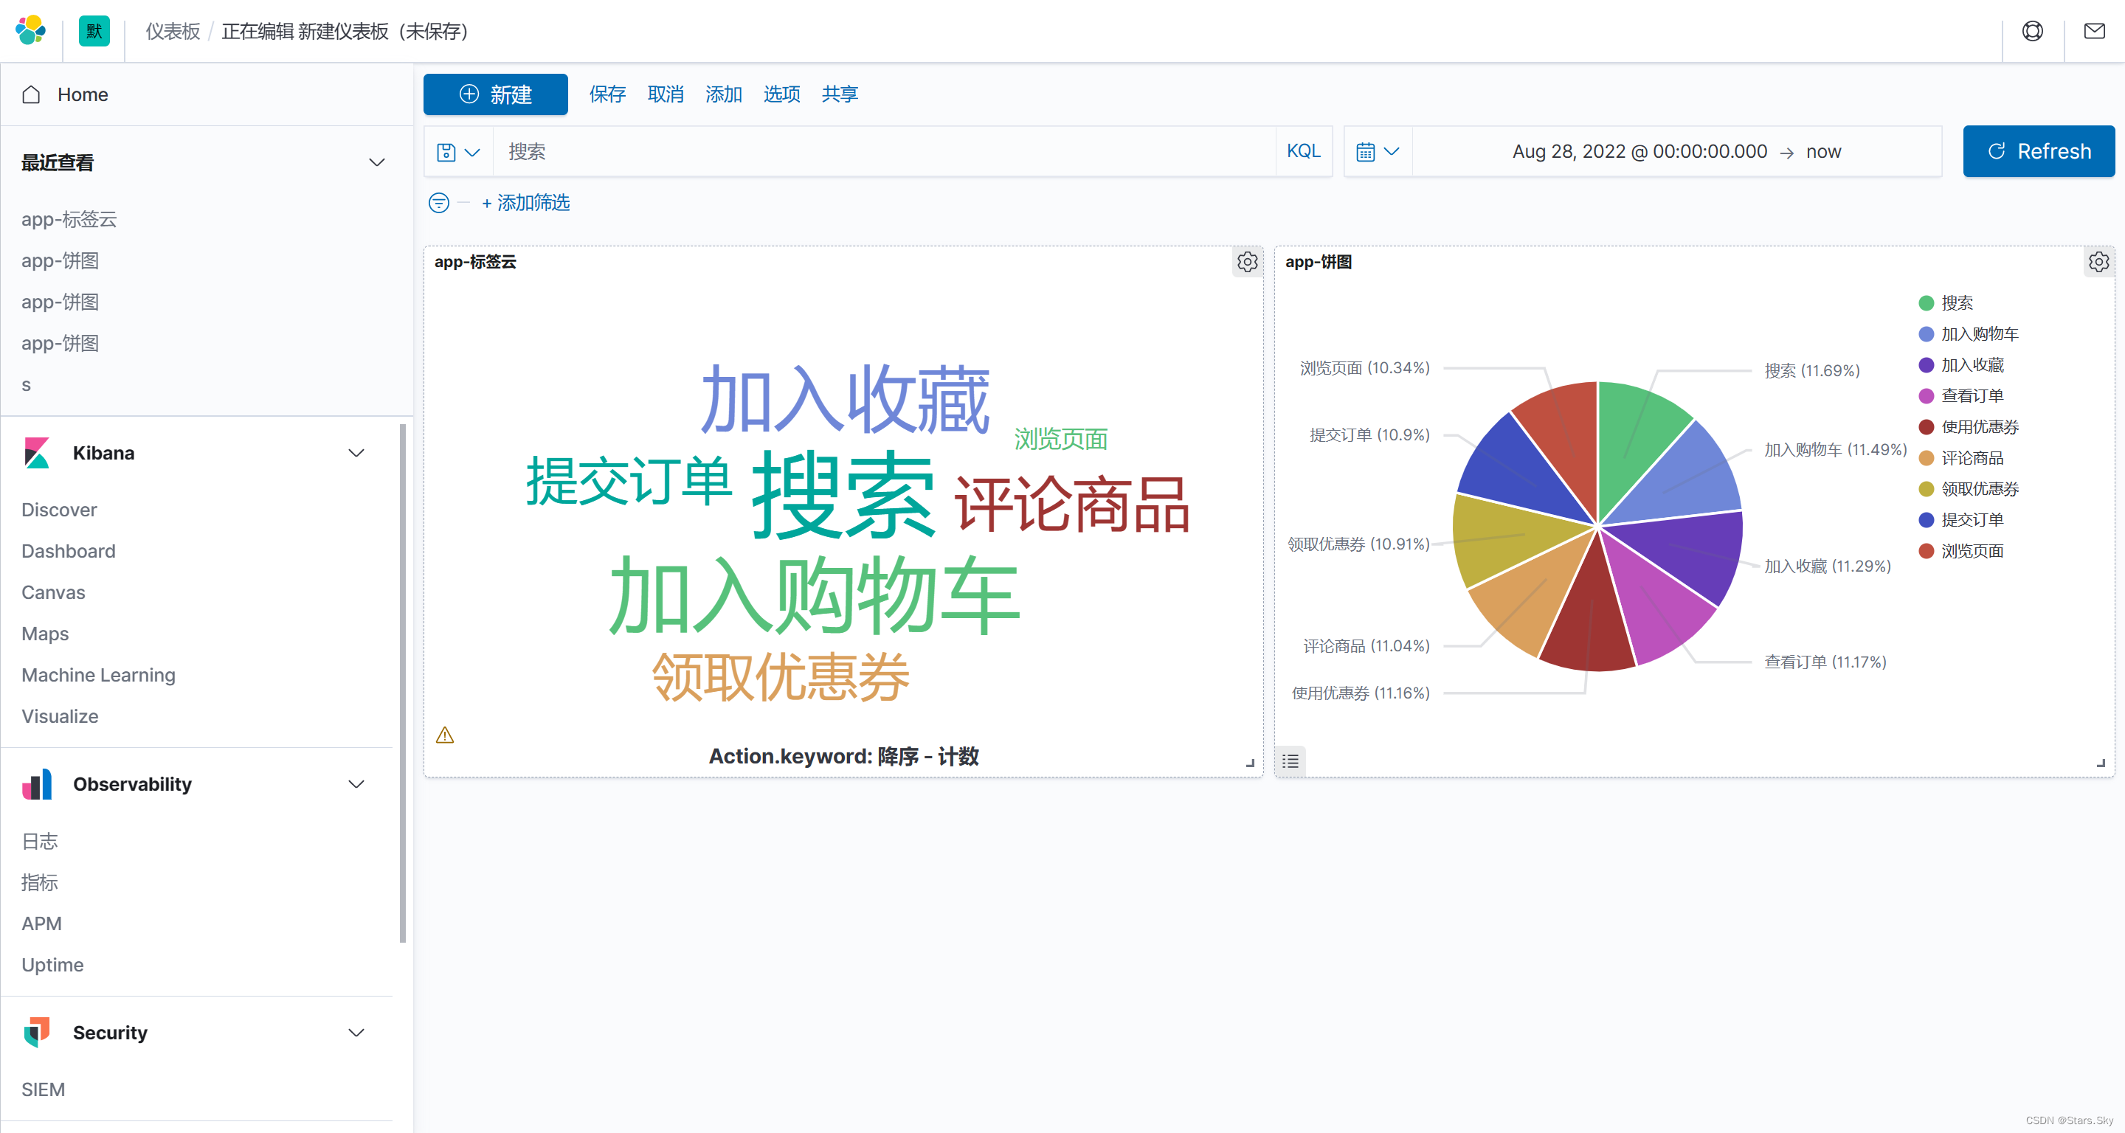Click the newsfeed mail icon
2125x1133 pixels.
click(x=2094, y=30)
